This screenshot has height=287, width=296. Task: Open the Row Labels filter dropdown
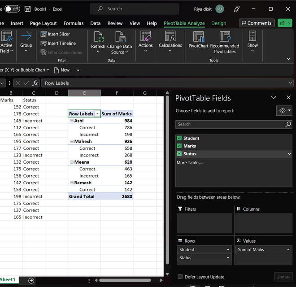[x=97, y=114]
